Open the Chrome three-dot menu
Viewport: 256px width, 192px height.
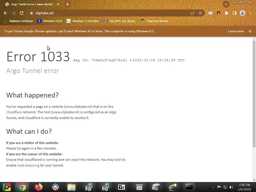(x=250, y=13)
